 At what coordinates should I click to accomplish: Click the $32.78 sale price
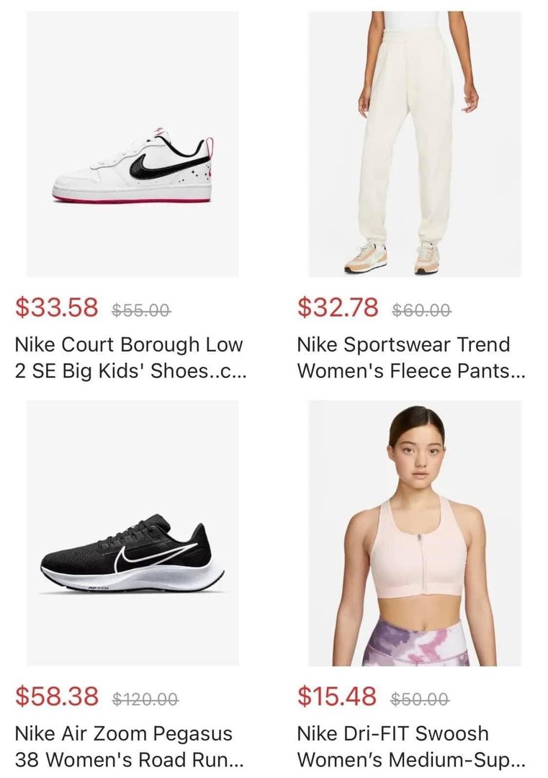(338, 308)
